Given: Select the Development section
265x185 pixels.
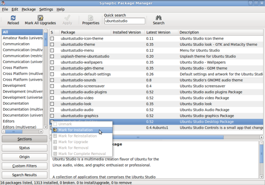Looking at the screenshot, I should 22,85.
